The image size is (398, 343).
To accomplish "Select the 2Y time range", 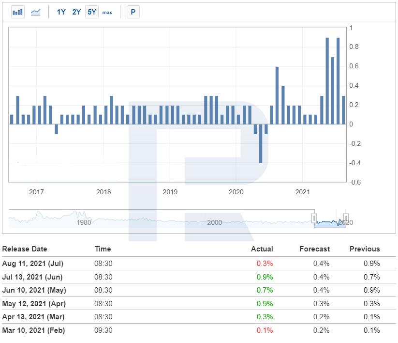I will 76,12.
